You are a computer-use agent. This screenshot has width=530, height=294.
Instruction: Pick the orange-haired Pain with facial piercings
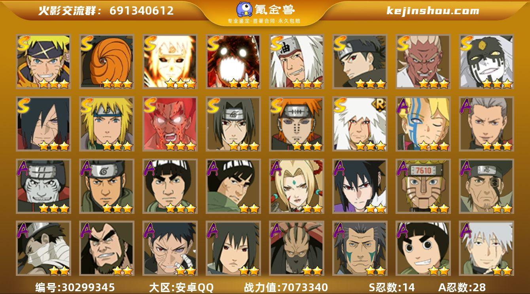[x=297, y=124]
